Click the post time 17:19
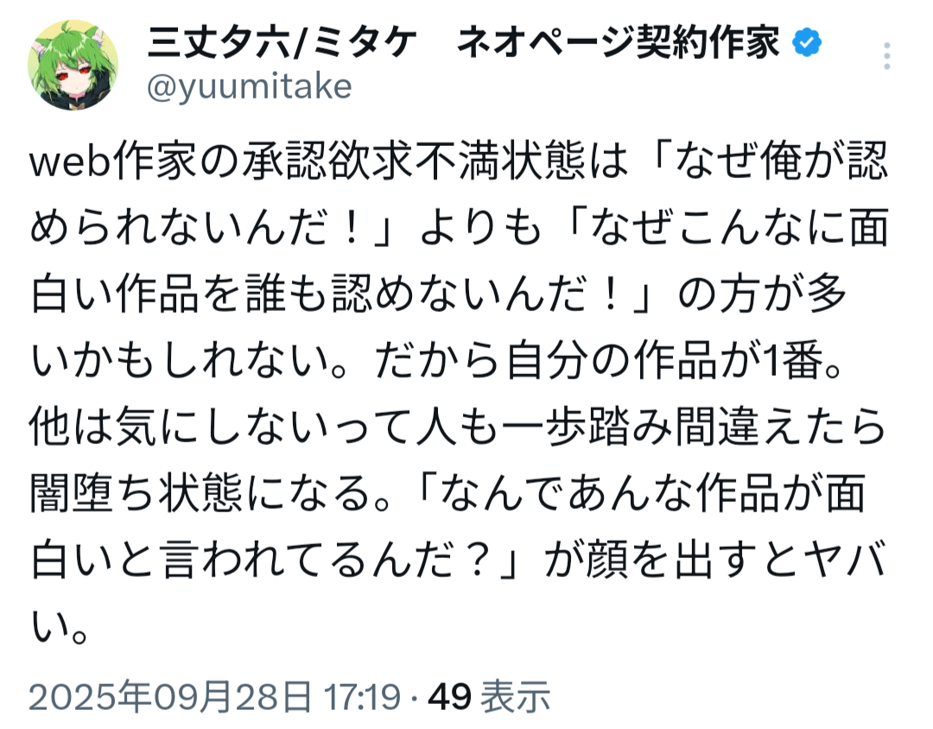The width and height of the screenshot is (933, 729). pos(361,695)
